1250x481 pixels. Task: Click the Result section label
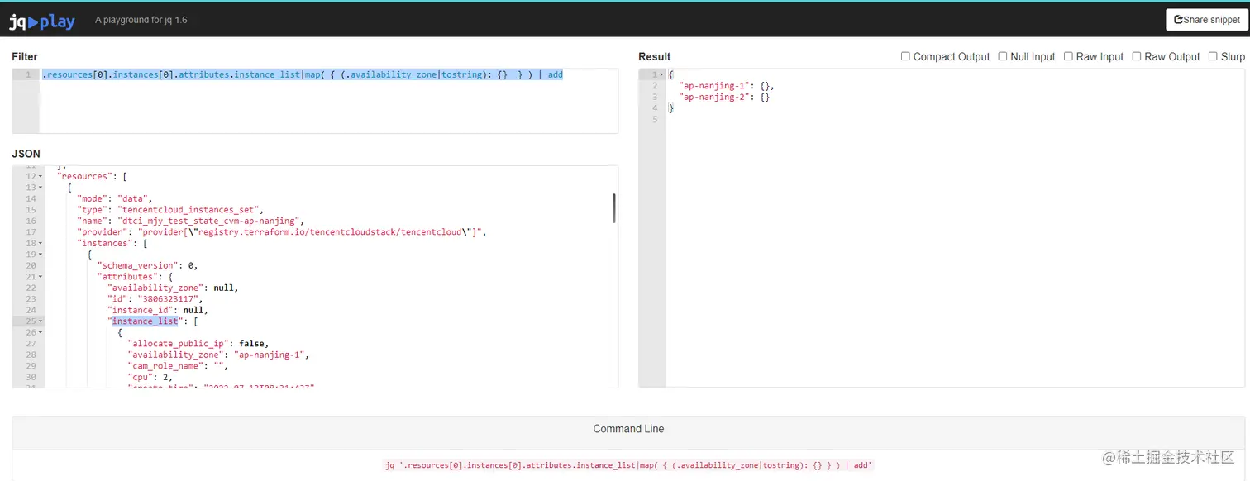coord(655,56)
